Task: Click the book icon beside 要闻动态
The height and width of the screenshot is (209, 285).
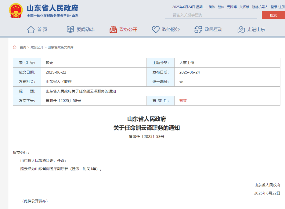Action: point(70,29)
